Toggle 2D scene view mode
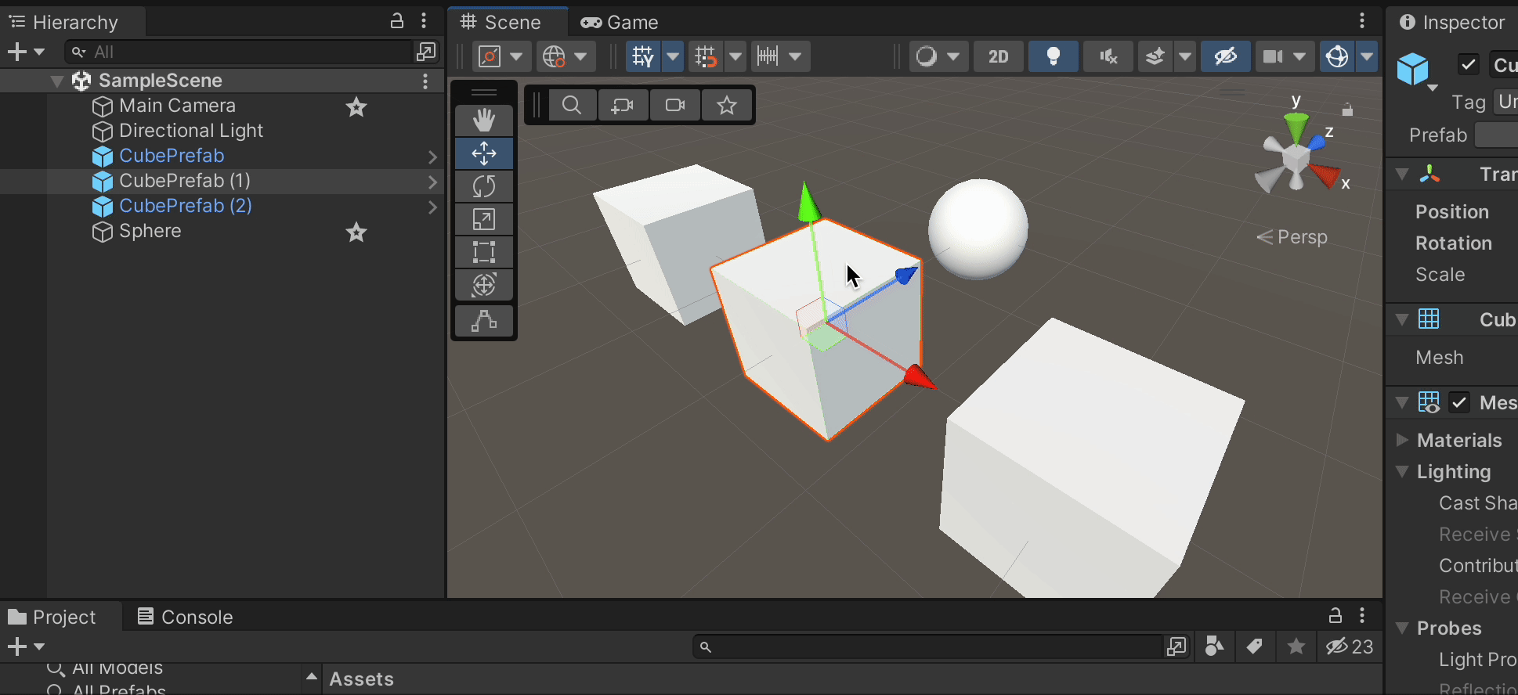Image resolution: width=1518 pixels, height=695 pixels. click(x=998, y=56)
